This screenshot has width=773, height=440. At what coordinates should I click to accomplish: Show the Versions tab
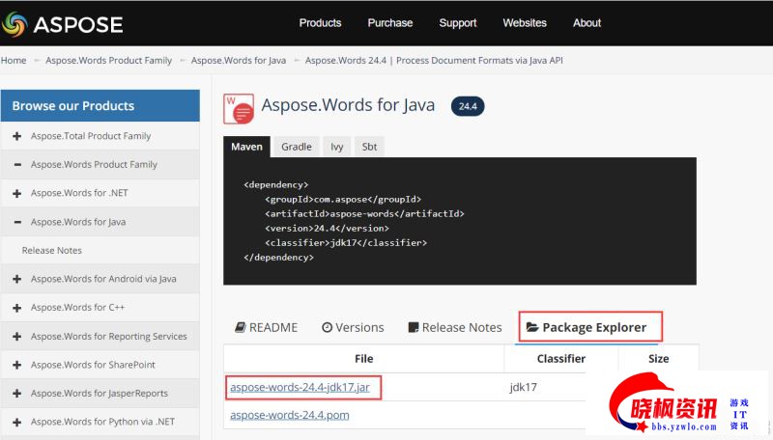[353, 327]
